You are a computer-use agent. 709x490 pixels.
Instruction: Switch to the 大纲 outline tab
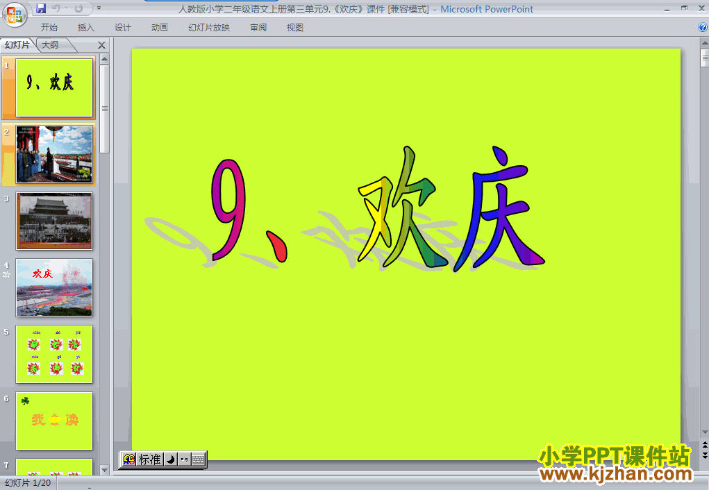pyautogui.click(x=51, y=44)
